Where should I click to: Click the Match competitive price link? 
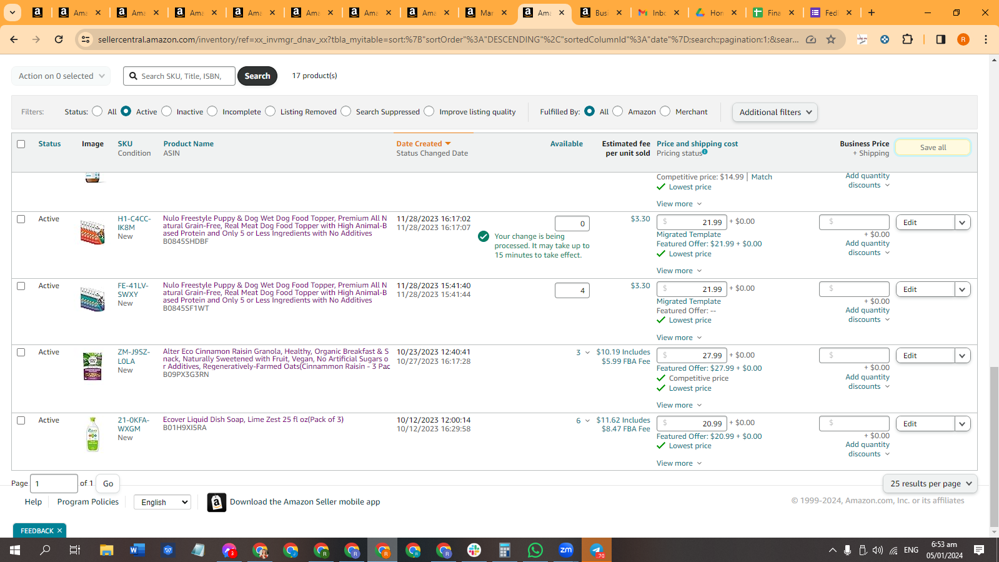coord(762,177)
